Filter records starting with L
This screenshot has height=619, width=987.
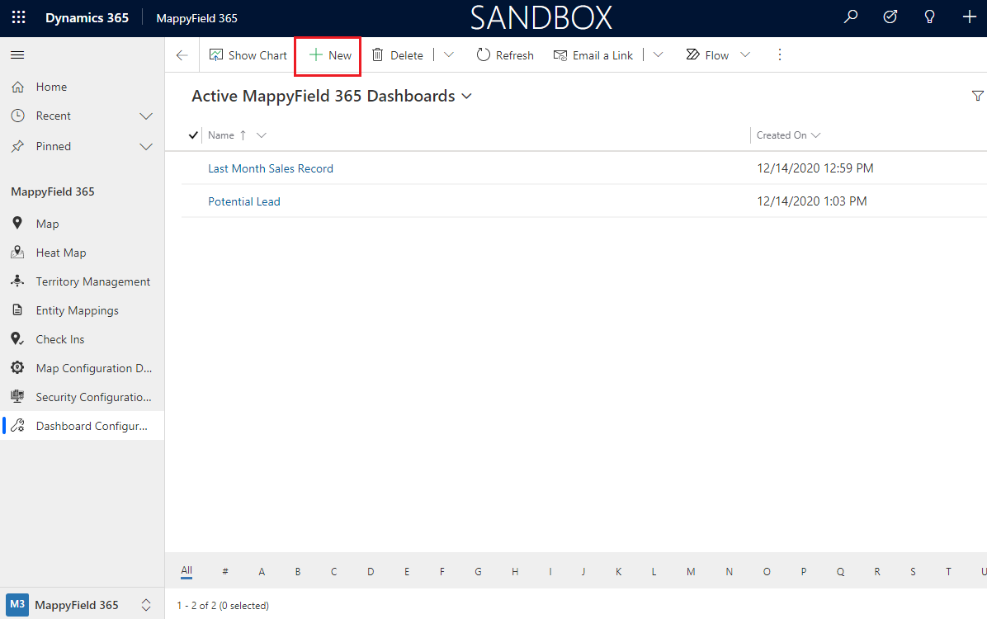click(x=654, y=572)
